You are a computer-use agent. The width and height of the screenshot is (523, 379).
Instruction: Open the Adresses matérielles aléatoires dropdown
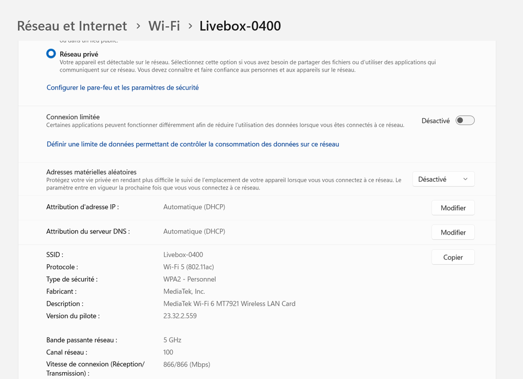pos(443,179)
